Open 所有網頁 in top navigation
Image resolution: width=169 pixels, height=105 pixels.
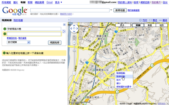pyautogui.click(x=6, y=2)
